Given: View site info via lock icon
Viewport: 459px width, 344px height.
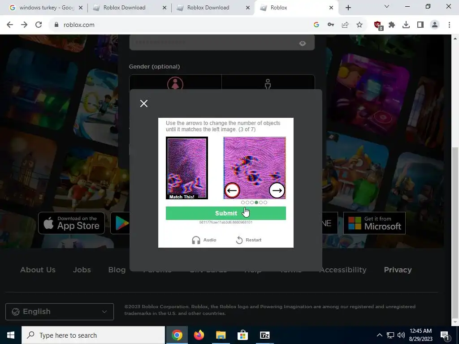Looking at the screenshot, I should [56, 25].
